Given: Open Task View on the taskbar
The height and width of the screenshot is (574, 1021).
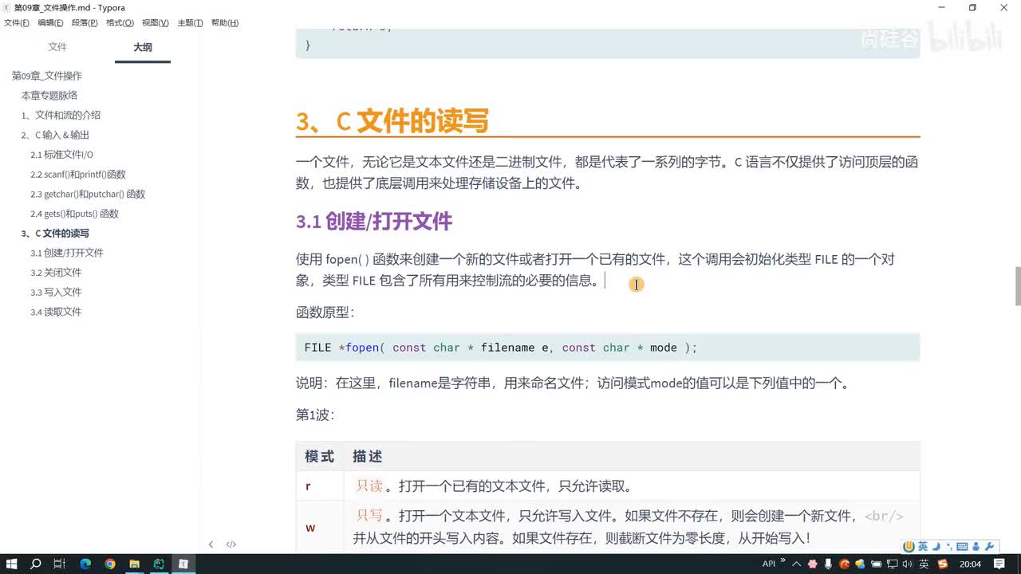Looking at the screenshot, I should [x=60, y=564].
